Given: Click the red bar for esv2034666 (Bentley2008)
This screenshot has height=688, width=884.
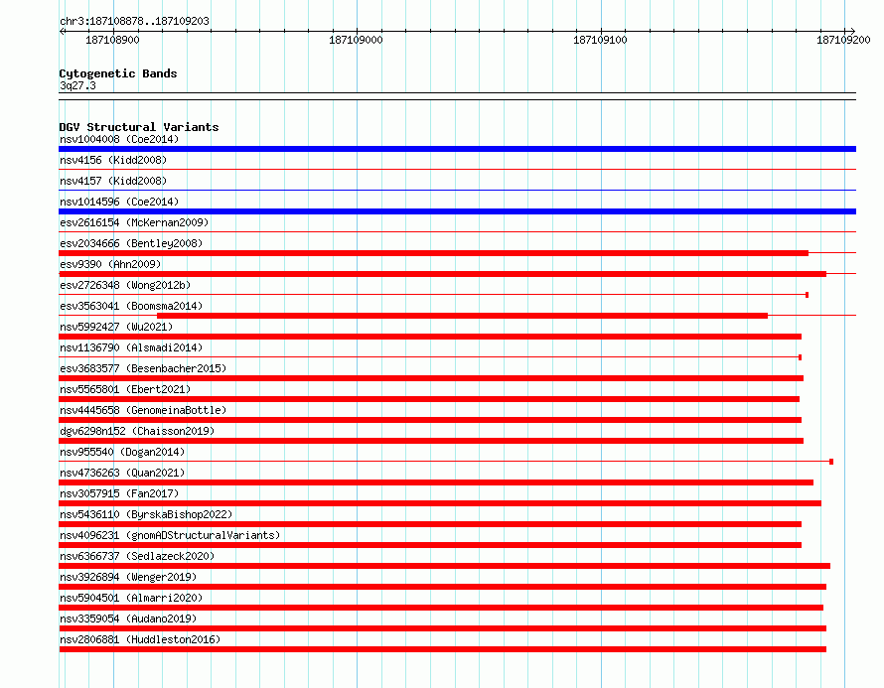Looking at the screenshot, I should point(433,253).
